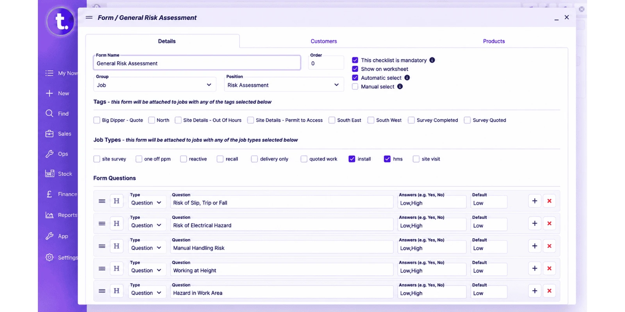Click the H button on Working at Height row
This screenshot has height=312, width=625.
(116, 268)
